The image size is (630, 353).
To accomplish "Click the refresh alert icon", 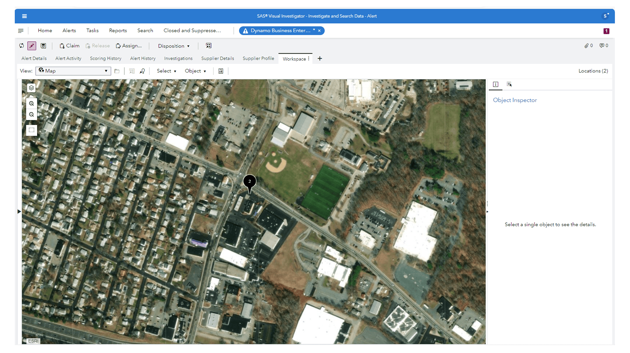I will tap(21, 46).
